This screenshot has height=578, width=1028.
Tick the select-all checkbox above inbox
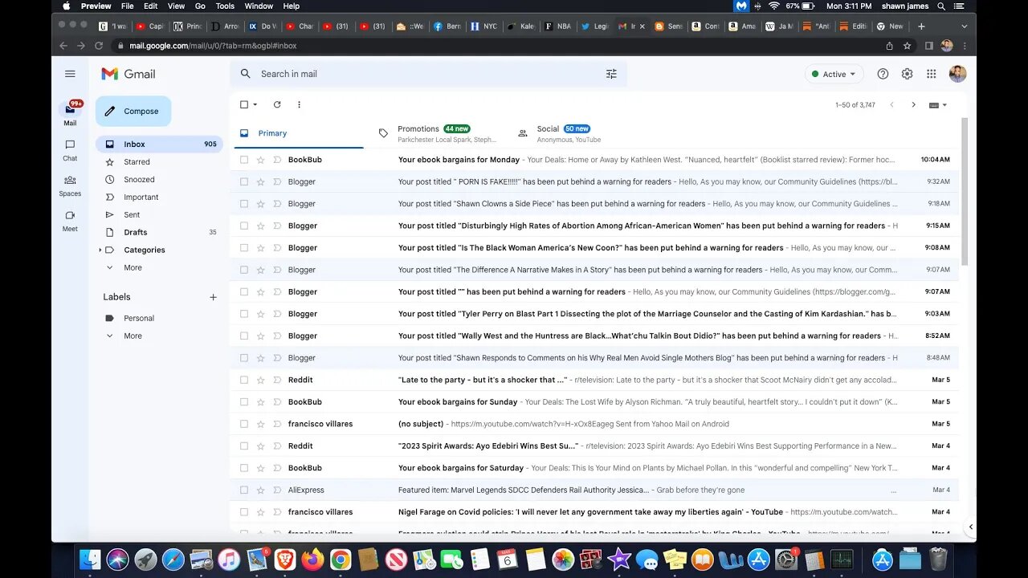pyautogui.click(x=244, y=104)
